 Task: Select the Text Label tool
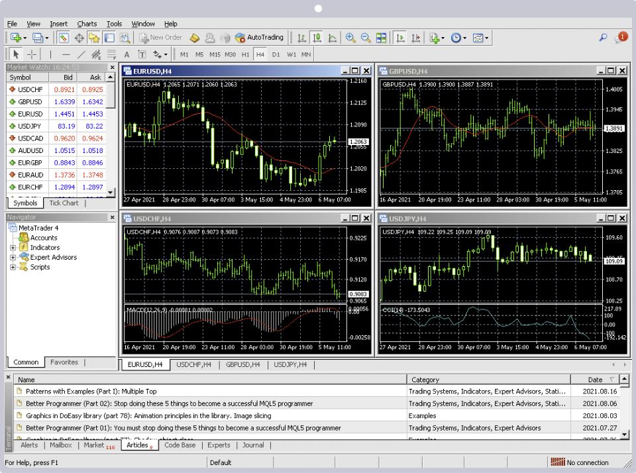[142, 55]
